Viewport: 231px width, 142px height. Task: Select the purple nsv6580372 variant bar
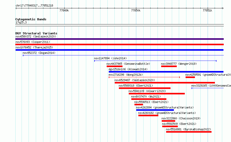coord(119,39)
